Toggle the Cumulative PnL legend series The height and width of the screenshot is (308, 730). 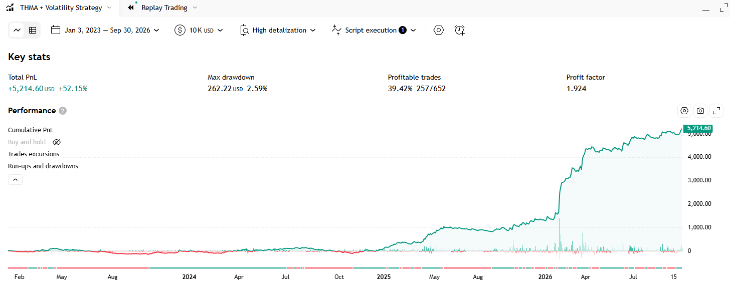point(31,130)
